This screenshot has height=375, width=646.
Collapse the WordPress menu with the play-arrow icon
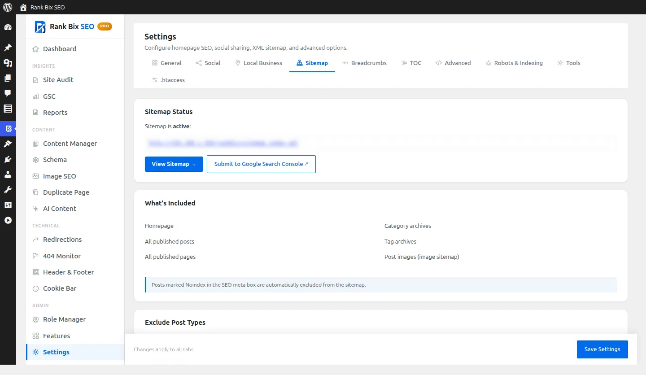point(8,220)
